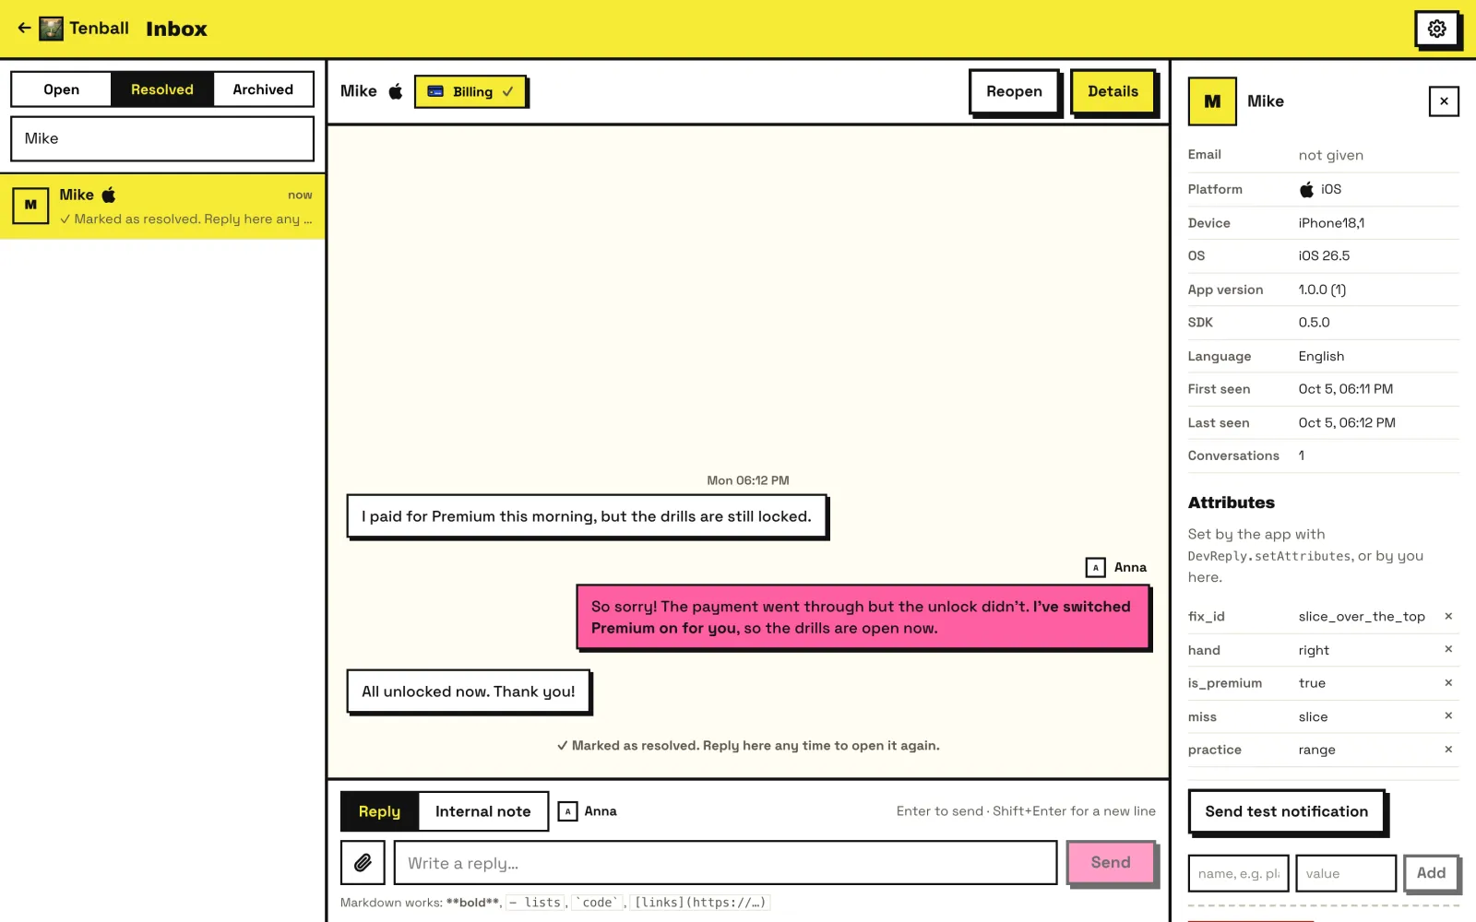1476x922 pixels.
Task: Click the slice_over_the_top attribute value
Action: 1362,616
